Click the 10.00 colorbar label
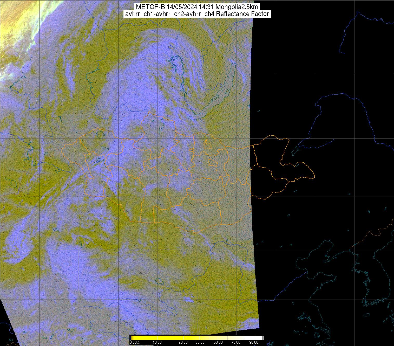This screenshot has width=394, height=346. coord(157,342)
